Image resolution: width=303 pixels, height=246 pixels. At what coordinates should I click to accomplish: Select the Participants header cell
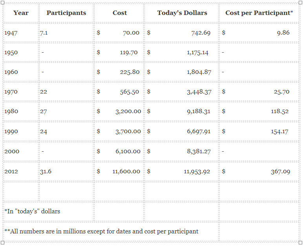tap(66, 13)
